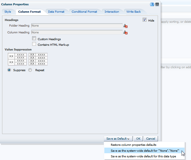Click the Folder Heading input field

coord(77,26)
